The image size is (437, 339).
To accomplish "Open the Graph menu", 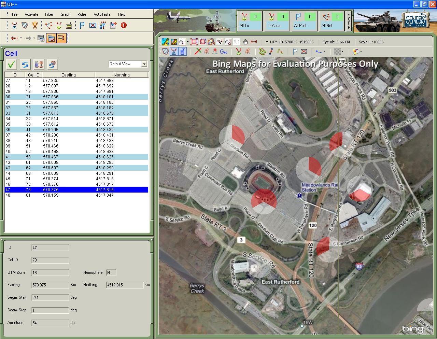I will [66, 14].
